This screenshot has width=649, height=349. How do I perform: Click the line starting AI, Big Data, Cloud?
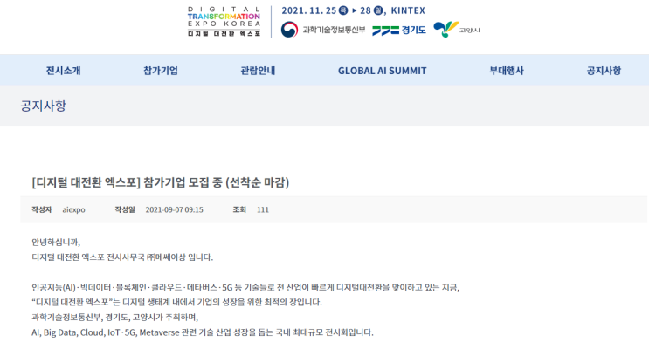pos(203,332)
